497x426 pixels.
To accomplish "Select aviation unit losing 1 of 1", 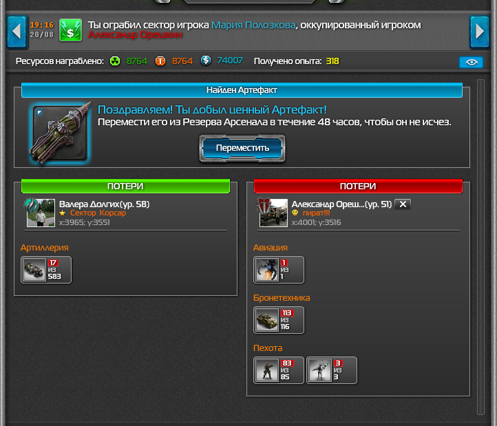I will tap(279, 270).
